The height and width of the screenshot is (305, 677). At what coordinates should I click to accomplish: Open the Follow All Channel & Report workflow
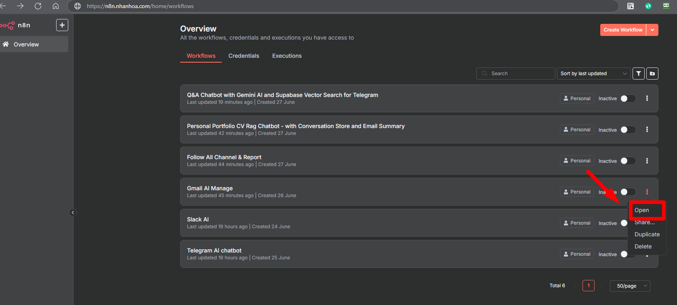224,157
